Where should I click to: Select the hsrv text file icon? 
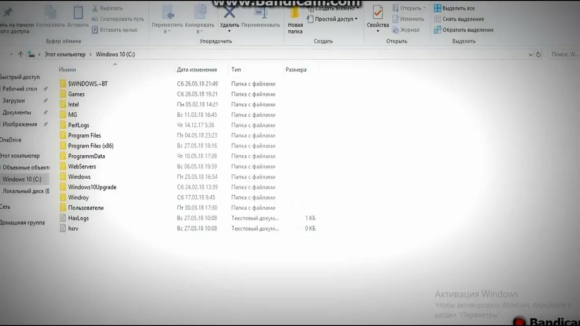(x=63, y=229)
